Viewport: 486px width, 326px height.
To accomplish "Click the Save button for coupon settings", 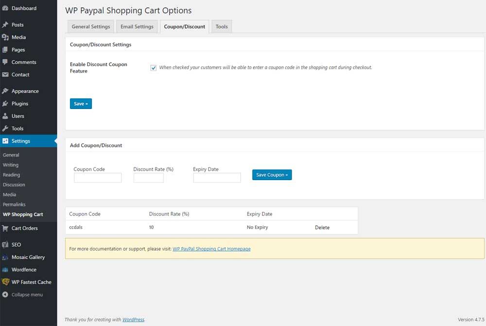I will click(81, 104).
